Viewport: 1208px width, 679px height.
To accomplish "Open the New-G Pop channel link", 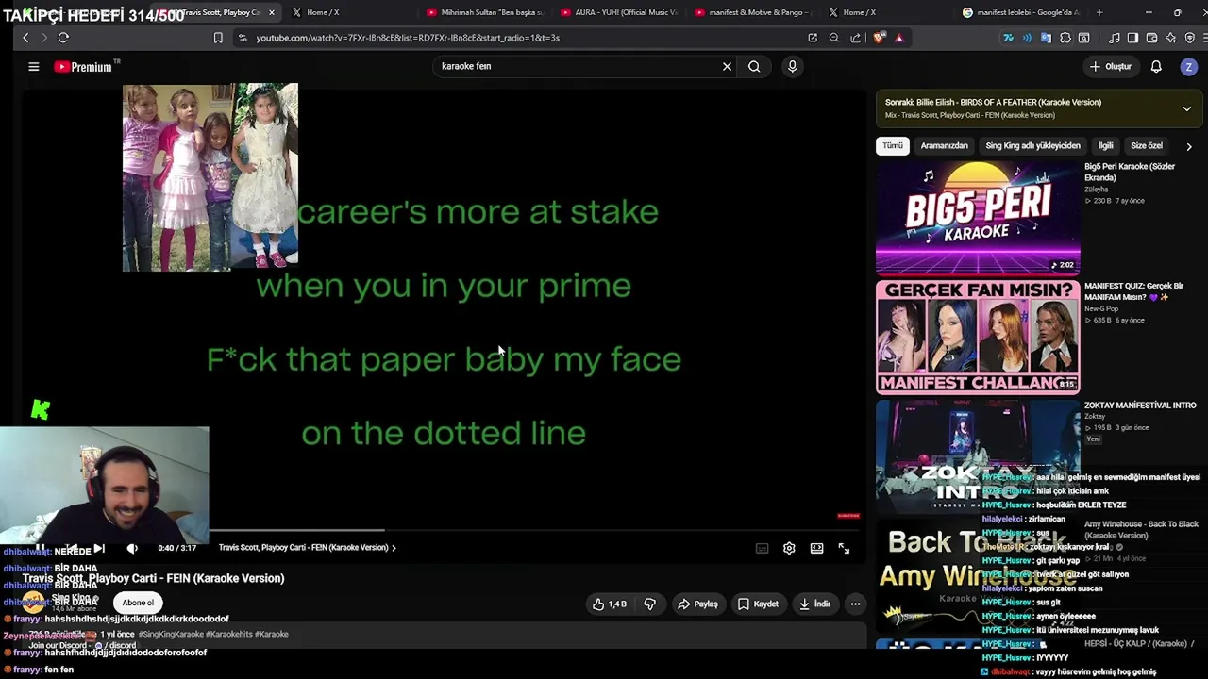I will (x=1100, y=309).
